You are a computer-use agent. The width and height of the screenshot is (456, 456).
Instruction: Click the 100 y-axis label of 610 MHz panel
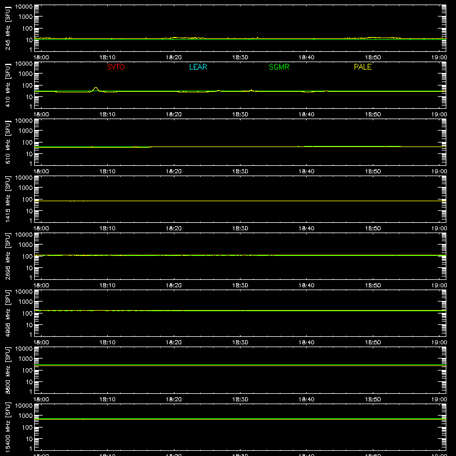[27, 142]
